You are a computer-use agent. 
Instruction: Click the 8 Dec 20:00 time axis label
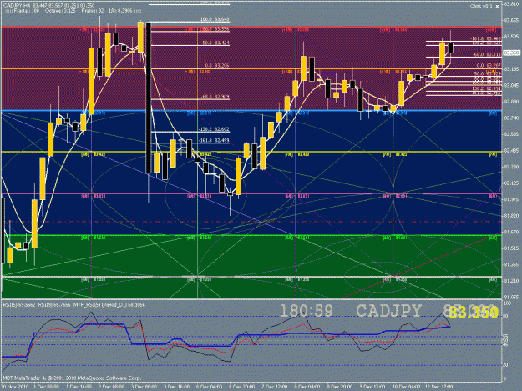click(340, 387)
